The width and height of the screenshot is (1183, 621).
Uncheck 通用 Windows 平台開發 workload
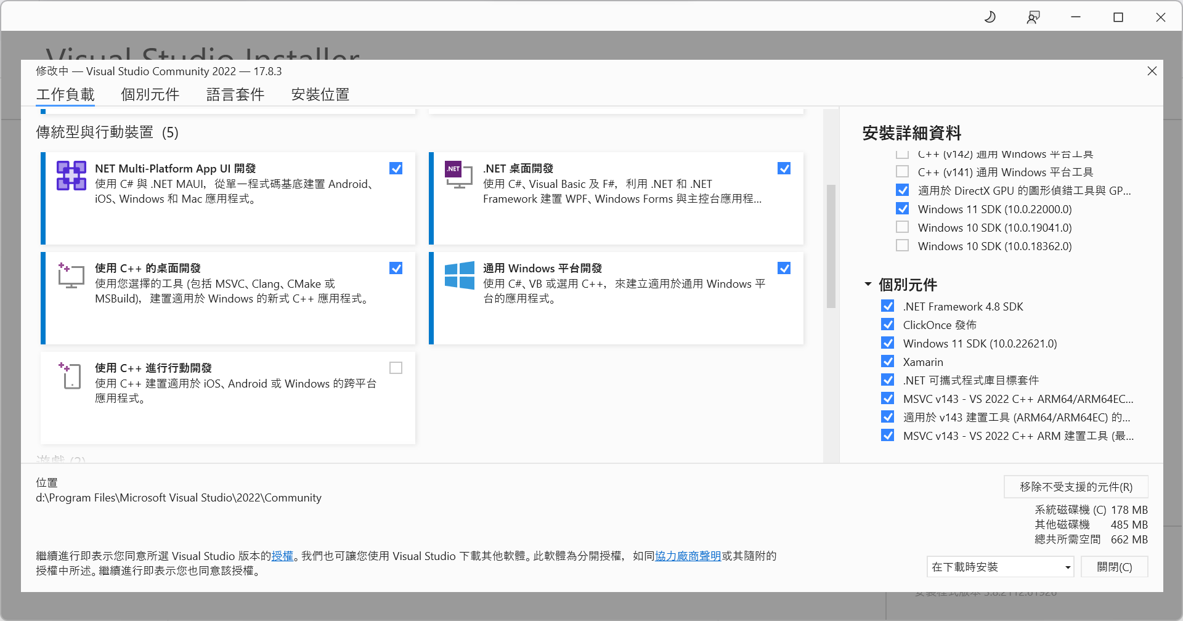click(784, 268)
